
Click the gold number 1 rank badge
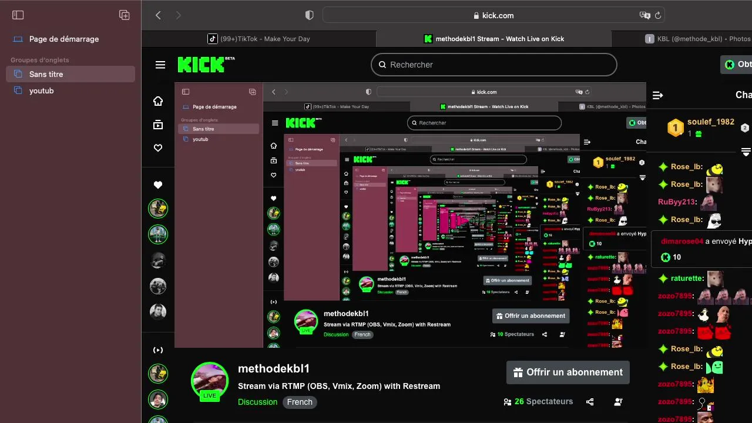pos(676,127)
